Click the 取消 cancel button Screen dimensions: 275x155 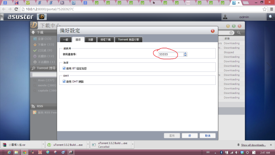point(208,136)
